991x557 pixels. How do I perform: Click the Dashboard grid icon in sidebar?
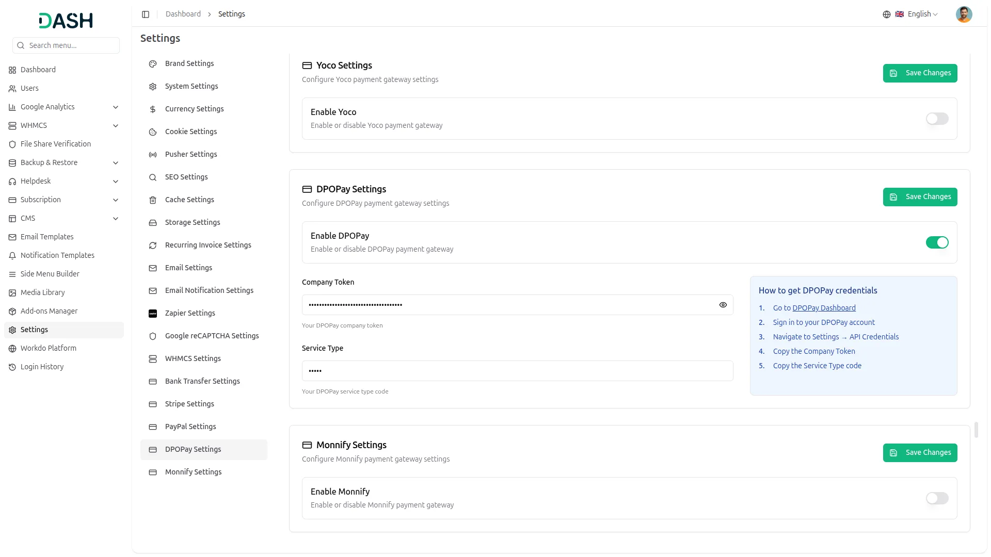(x=12, y=70)
